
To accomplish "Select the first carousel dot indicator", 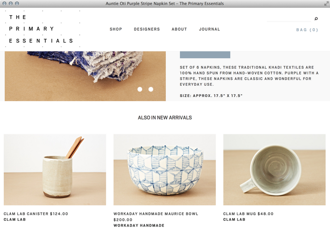I will tap(140, 89).
